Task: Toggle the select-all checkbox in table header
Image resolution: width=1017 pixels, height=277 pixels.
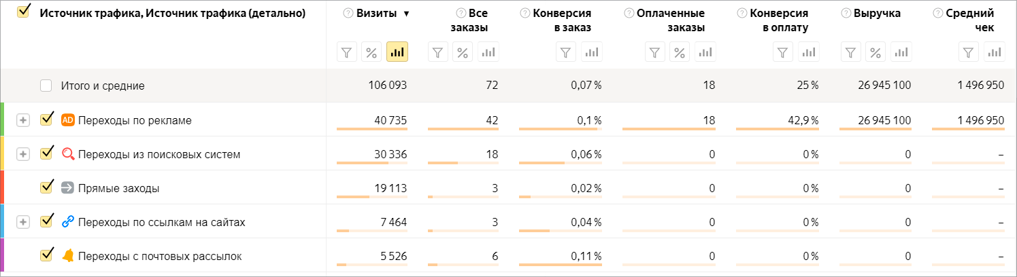Action: pos(23,12)
